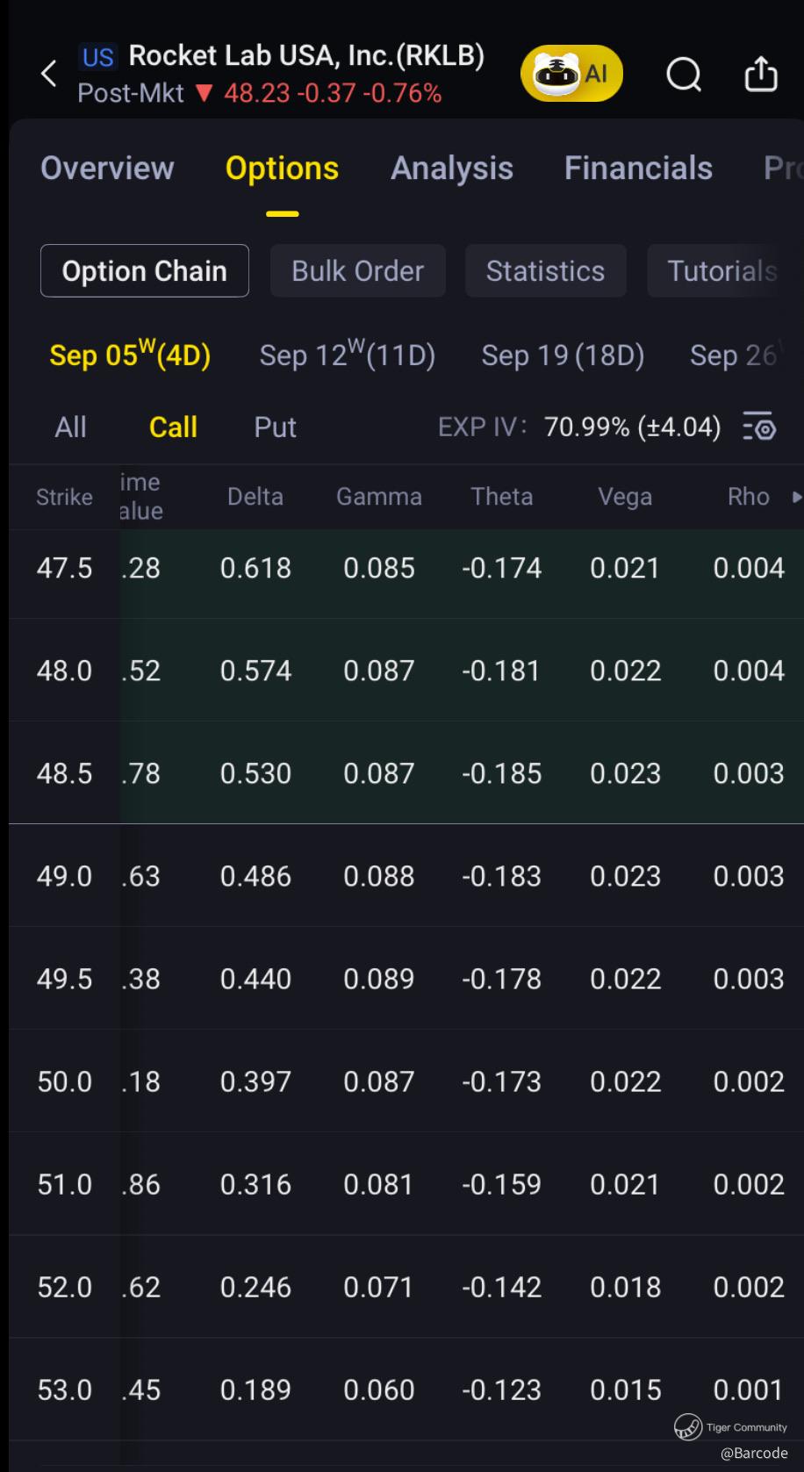Screen dimensions: 804x1472
Task: Sort by the Delta column header
Action: pos(255,497)
